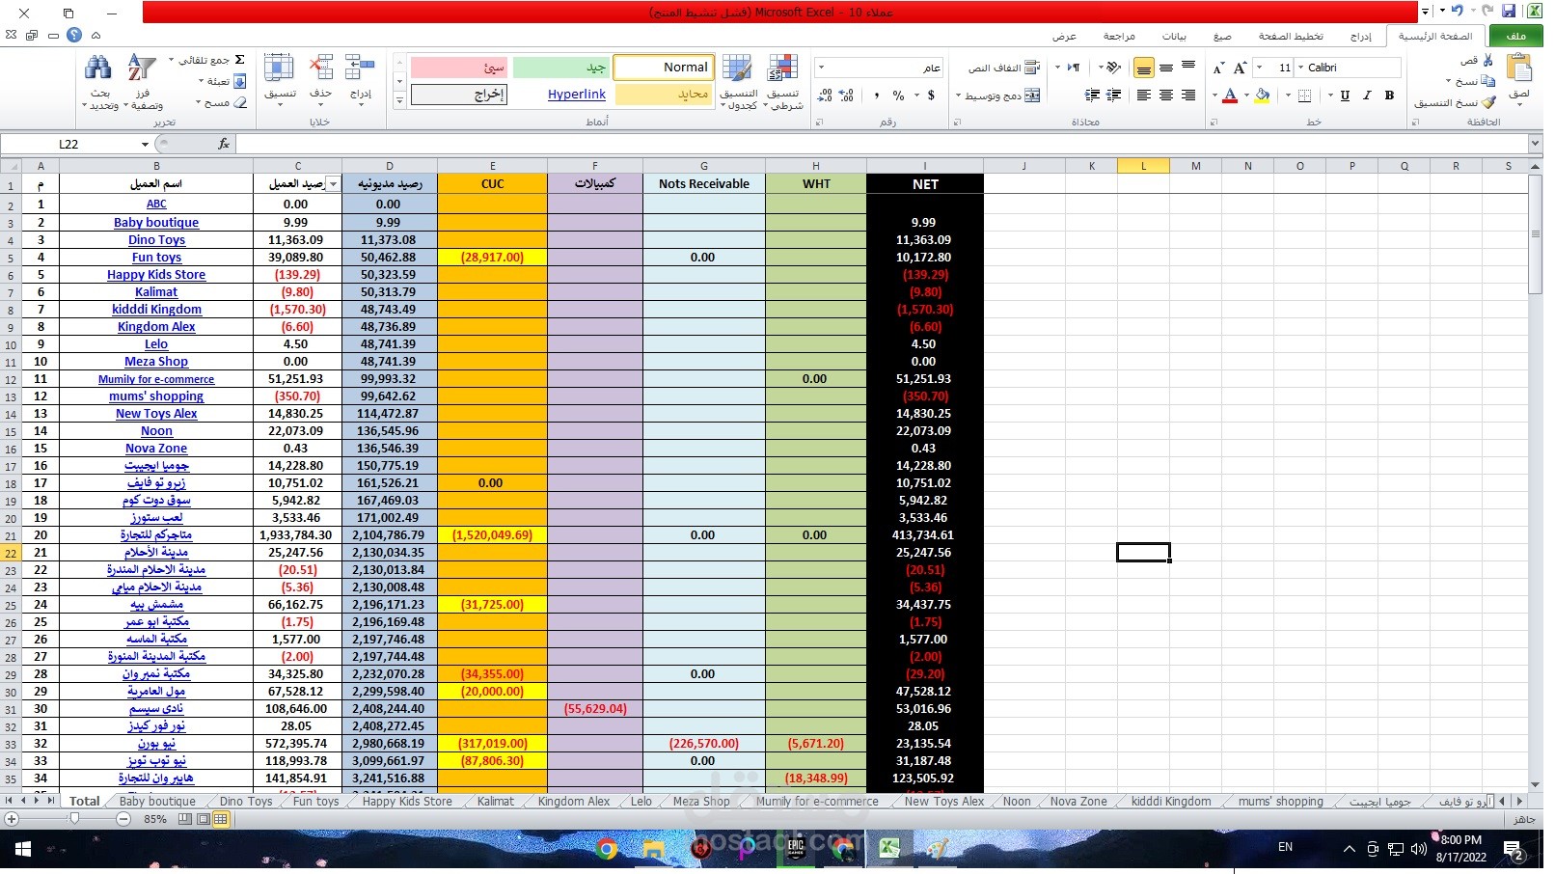Decrease font size with small A icon
The width and height of the screenshot is (1555, 874).
(1218, 68)
